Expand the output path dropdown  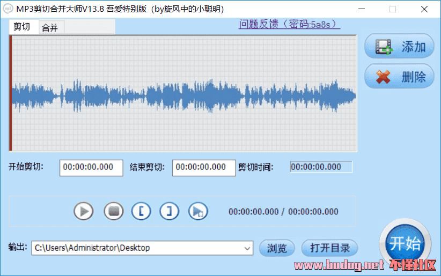coord(247,248)
